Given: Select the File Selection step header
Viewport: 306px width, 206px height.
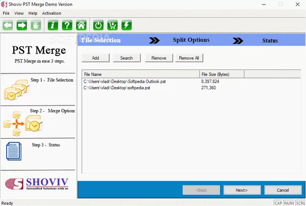Looking at the screenshot, I should pyautogui.click(x=101, y=40).
